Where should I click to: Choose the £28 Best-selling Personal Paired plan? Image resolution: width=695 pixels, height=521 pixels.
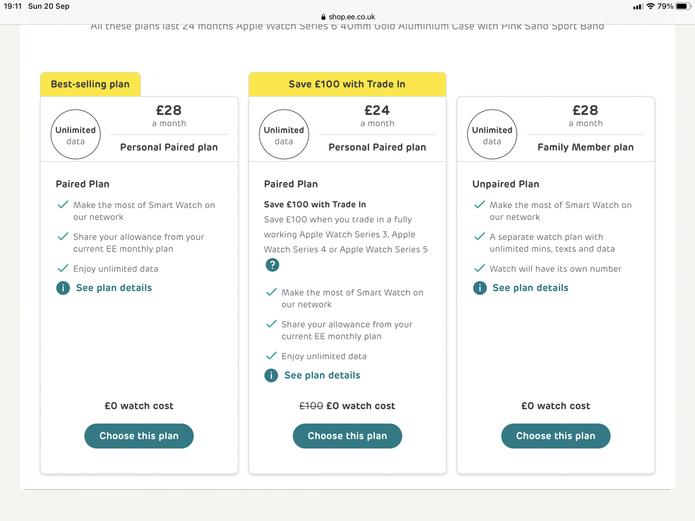pyautogui.click(x=139, y=436)
